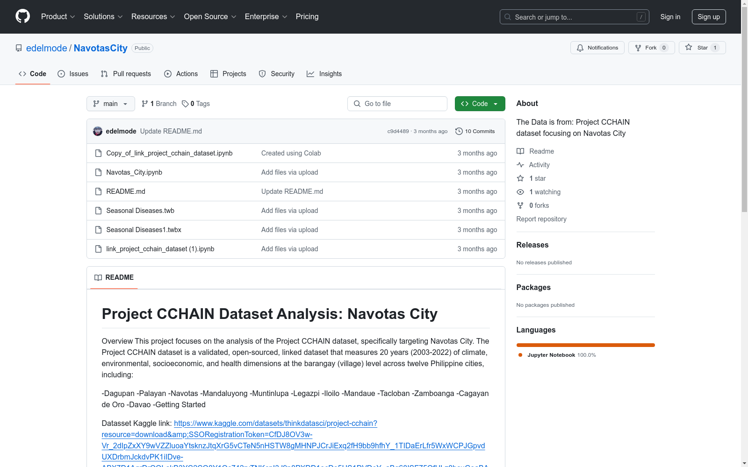Open Seasonal Diseases.twb file name

[140, 211]
